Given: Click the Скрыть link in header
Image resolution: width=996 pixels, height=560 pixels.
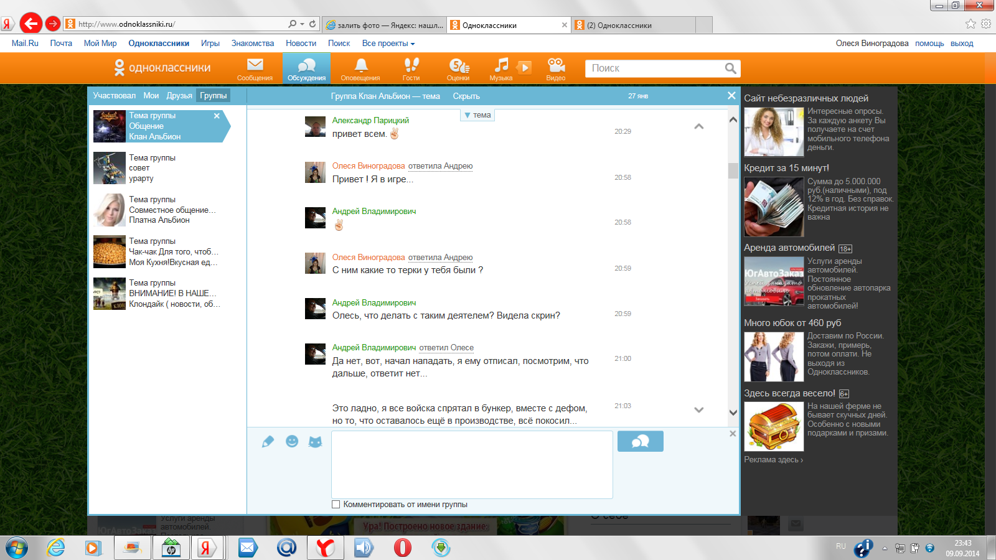Looking at the screenshot, I should 466,96.
